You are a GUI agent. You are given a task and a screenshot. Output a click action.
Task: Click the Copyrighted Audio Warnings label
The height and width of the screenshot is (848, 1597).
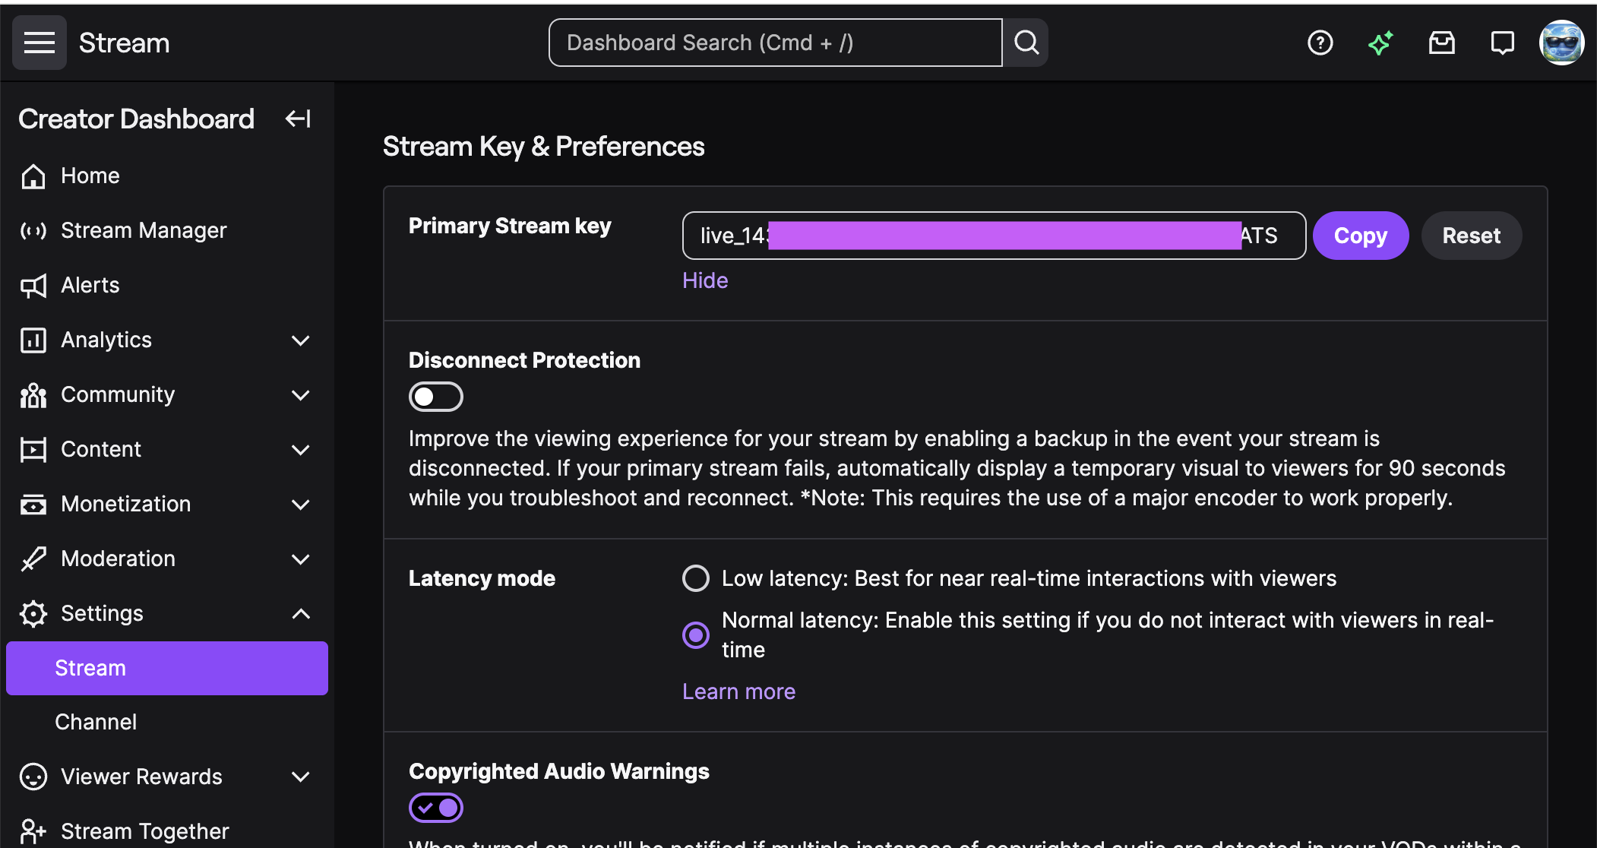[x=558, y=771]
